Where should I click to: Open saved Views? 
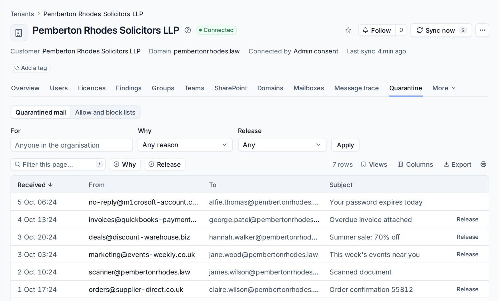click(x=374, y=164)
